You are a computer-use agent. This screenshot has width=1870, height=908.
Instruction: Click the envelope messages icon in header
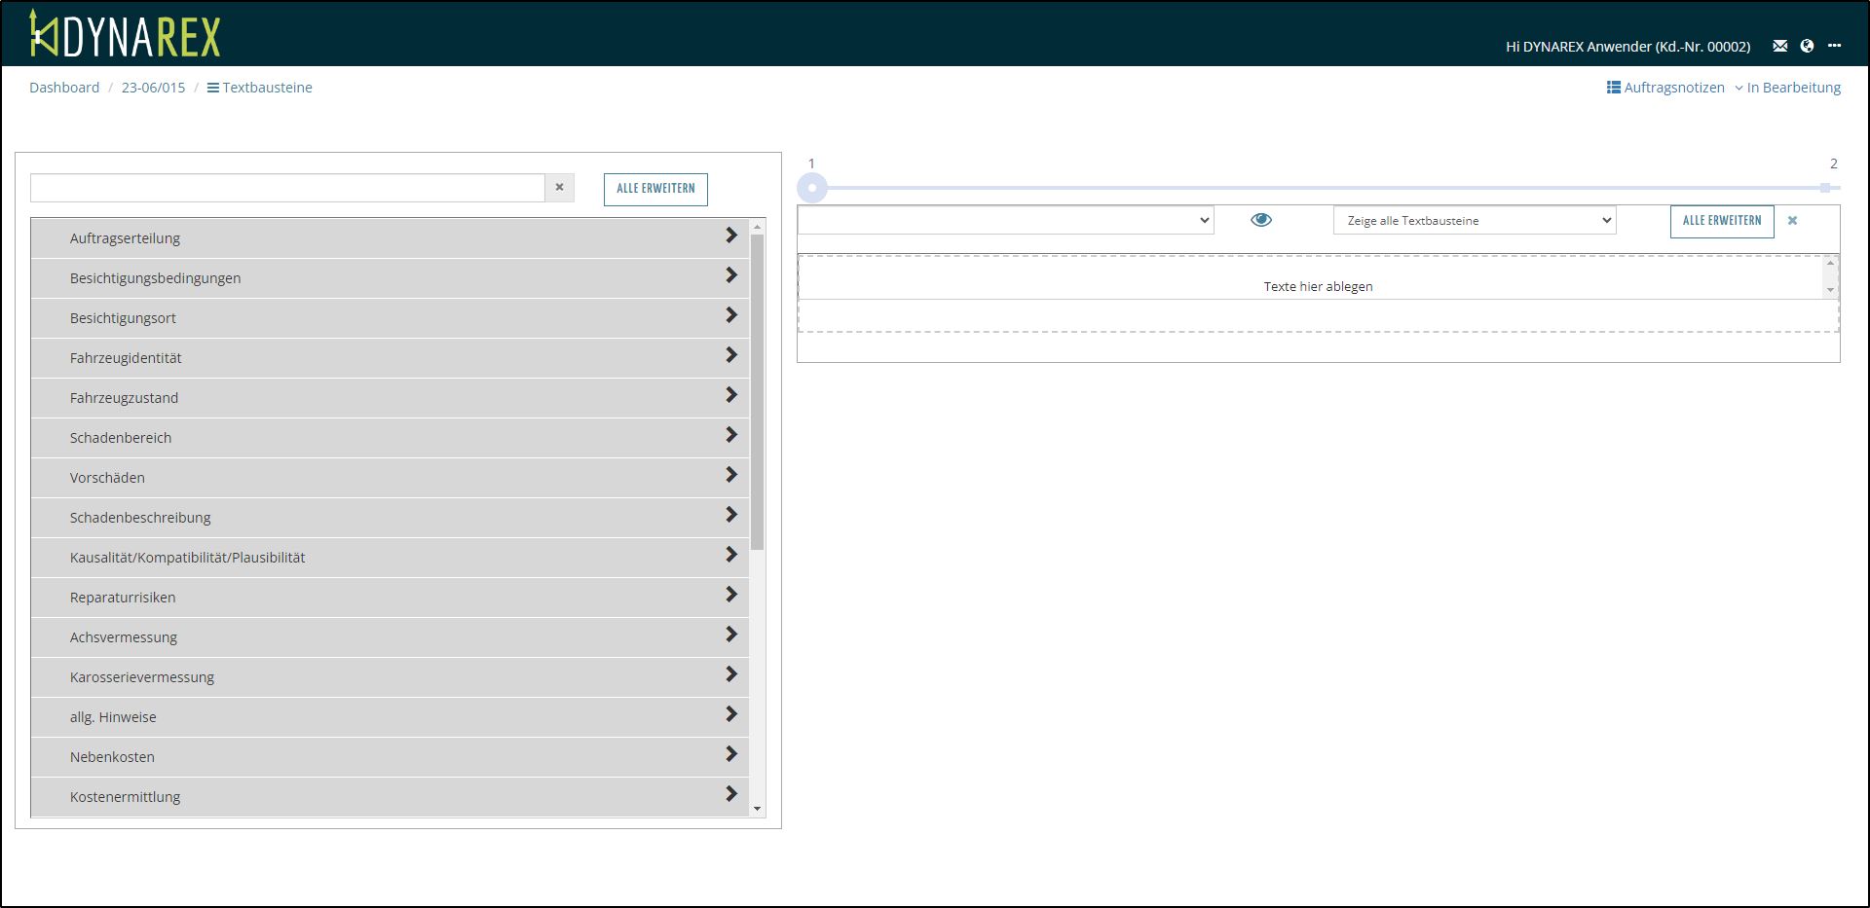coord(1779,46)
